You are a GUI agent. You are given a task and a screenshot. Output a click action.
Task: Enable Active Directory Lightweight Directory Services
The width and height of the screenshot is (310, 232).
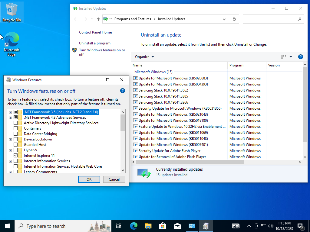(16, 123)
